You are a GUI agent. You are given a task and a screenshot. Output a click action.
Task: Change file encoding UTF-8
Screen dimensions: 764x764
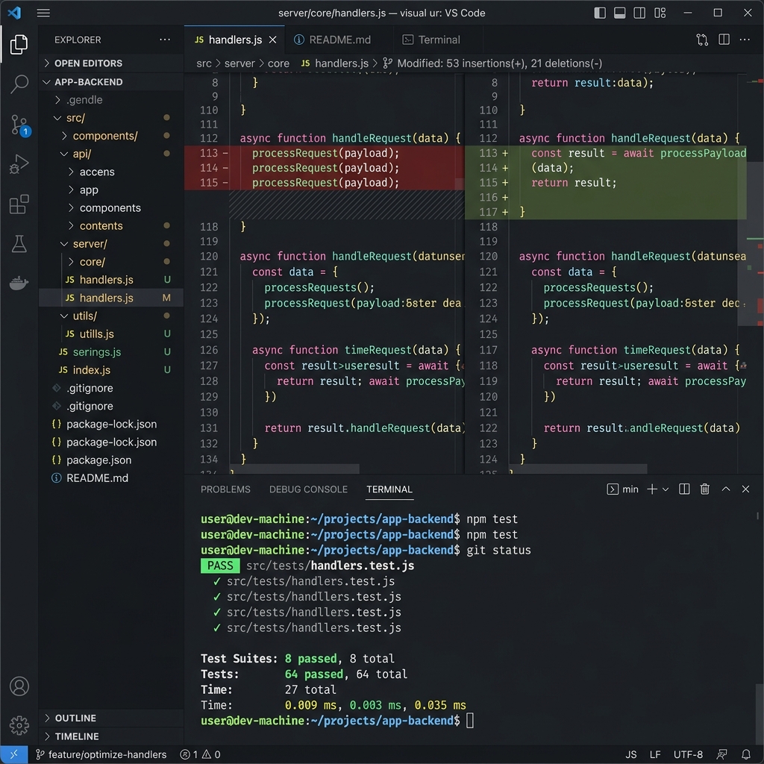pyautogui.click(x=688, y=754)
